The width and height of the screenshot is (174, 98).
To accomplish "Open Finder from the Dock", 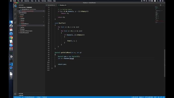I will pyautogui.click(x=11, y=22).
